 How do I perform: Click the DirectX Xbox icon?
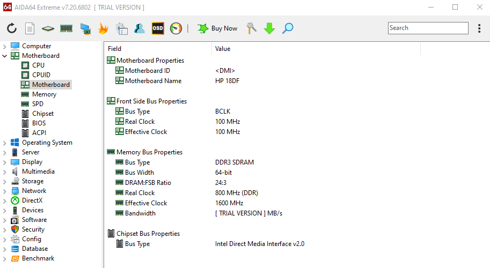coord(15,200)
